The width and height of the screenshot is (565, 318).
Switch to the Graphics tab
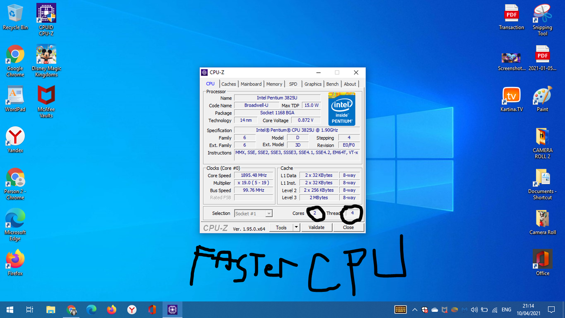(x=313, y=84)
